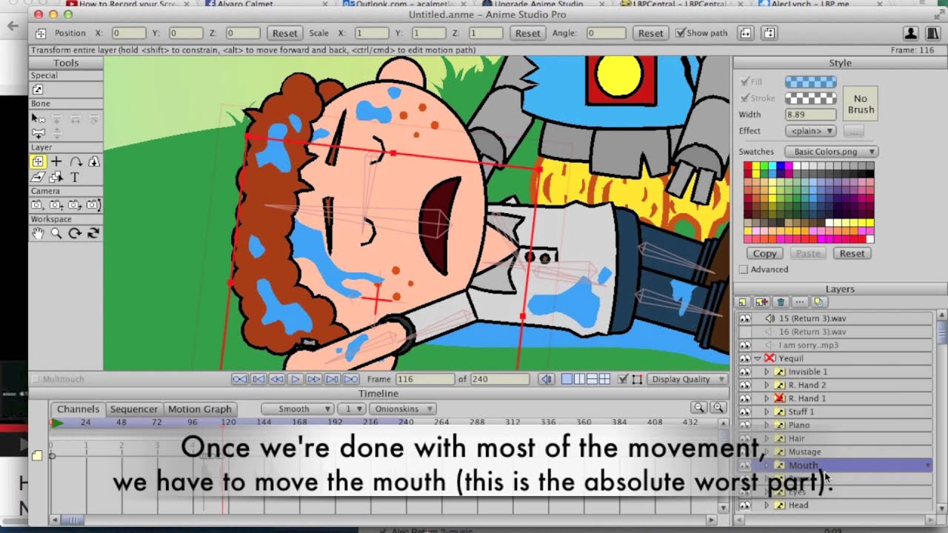
Task: Rewind to the first frame
Action: coord(240,379)
